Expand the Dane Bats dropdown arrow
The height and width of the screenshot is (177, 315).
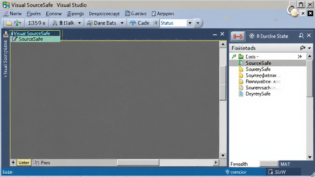tap(122, 23)
